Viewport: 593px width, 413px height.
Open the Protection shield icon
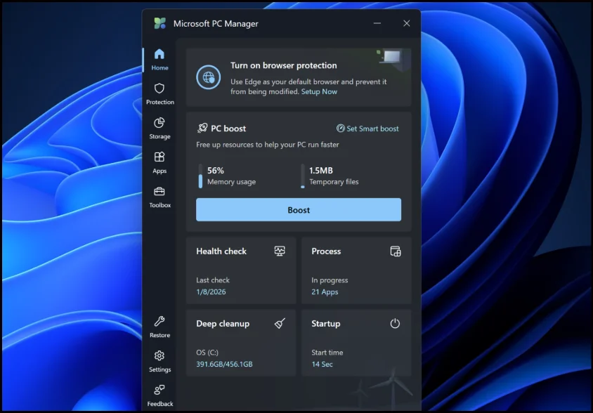(x=159, y=88)
